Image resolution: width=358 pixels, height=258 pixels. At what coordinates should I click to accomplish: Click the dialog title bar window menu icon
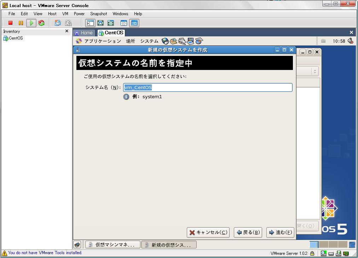coord(78,50)
